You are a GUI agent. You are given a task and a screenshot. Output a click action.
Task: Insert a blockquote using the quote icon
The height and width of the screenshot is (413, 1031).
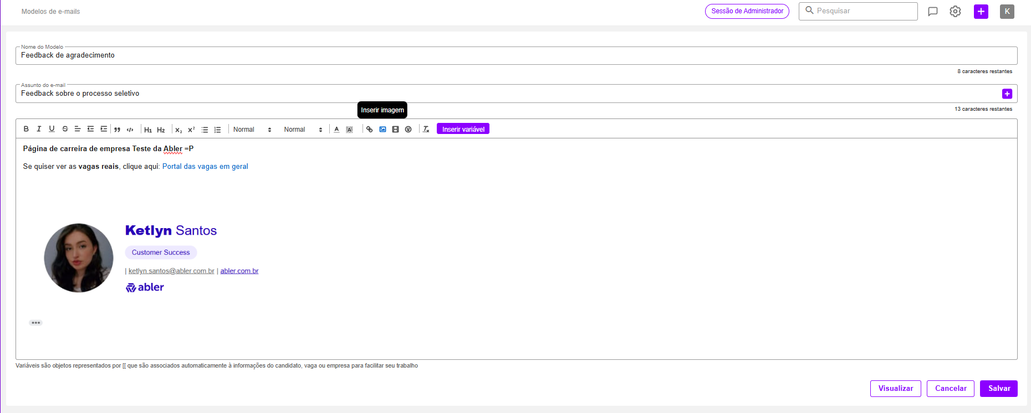(x=117, y=130)
